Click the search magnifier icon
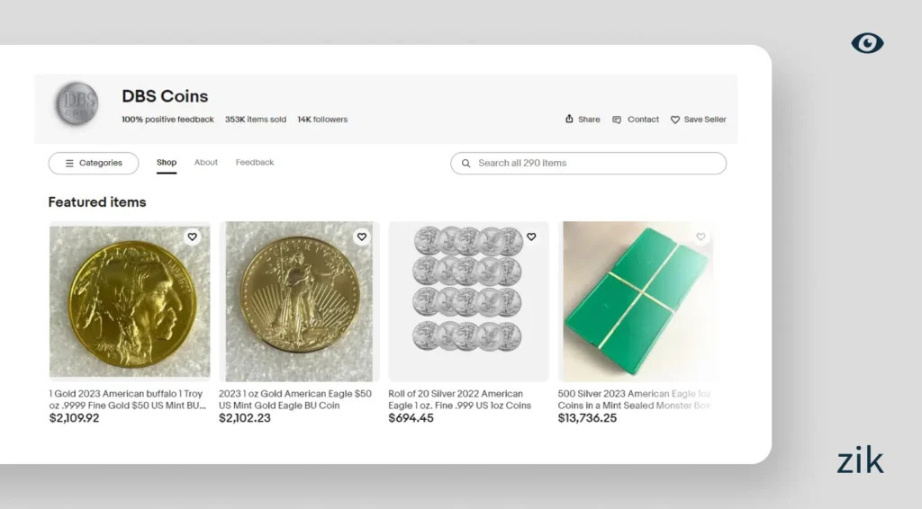This screenshot has height=509, width=922. coord(466,164)
